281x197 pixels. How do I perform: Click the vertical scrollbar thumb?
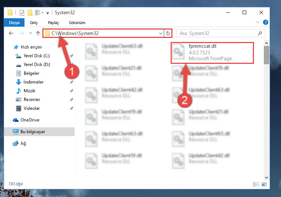[266, 55]
